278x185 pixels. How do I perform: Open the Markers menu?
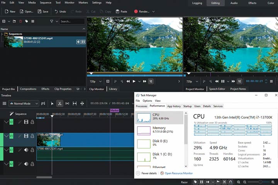[x=83, y=3]
